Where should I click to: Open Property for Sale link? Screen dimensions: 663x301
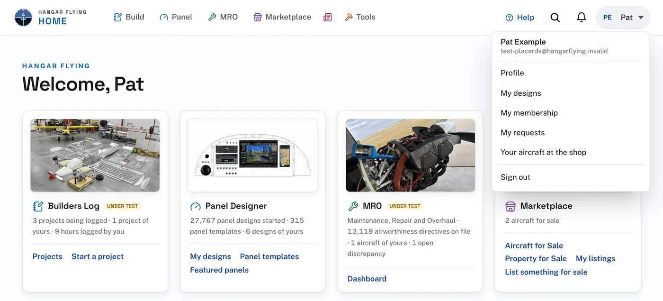pos(536,258)
